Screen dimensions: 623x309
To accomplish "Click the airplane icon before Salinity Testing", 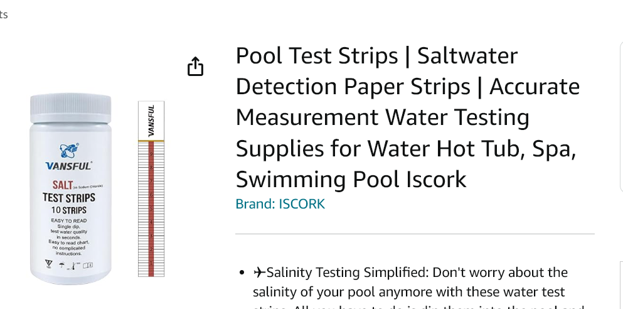I will [259, 273].
